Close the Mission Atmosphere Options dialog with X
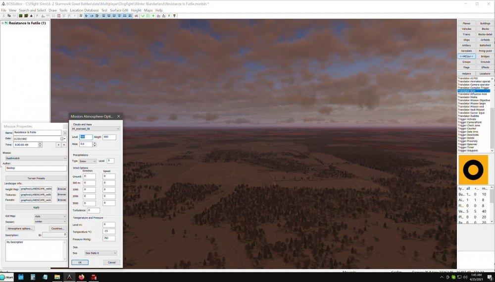Viewport: 495px width, 282px height. click(118, 116)
